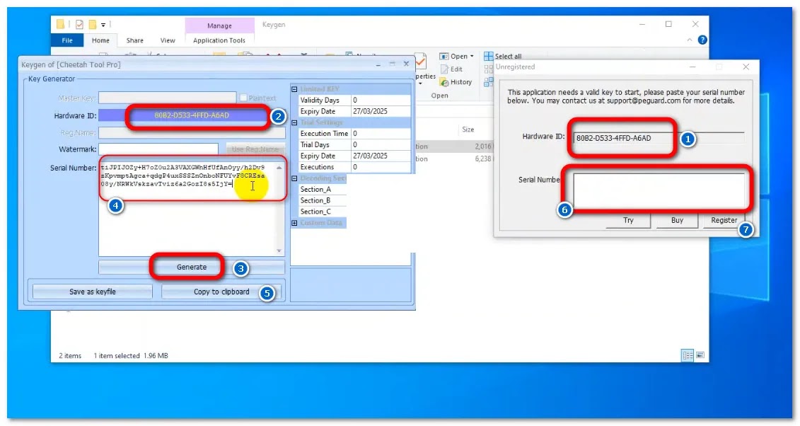The width and height of the screenshot is (800, 426).
Task: Click the Save as keyfile button
Action: (93, 292)
